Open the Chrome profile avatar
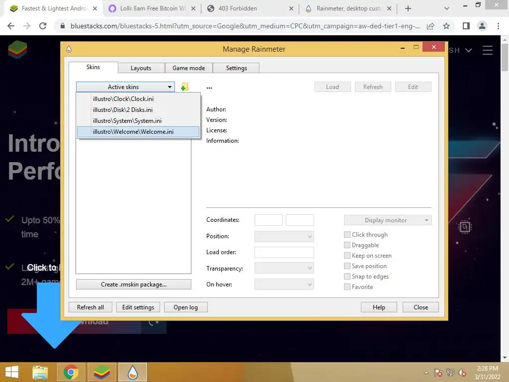The width and height of the screenshot is (509, 382). pos(482,26)
